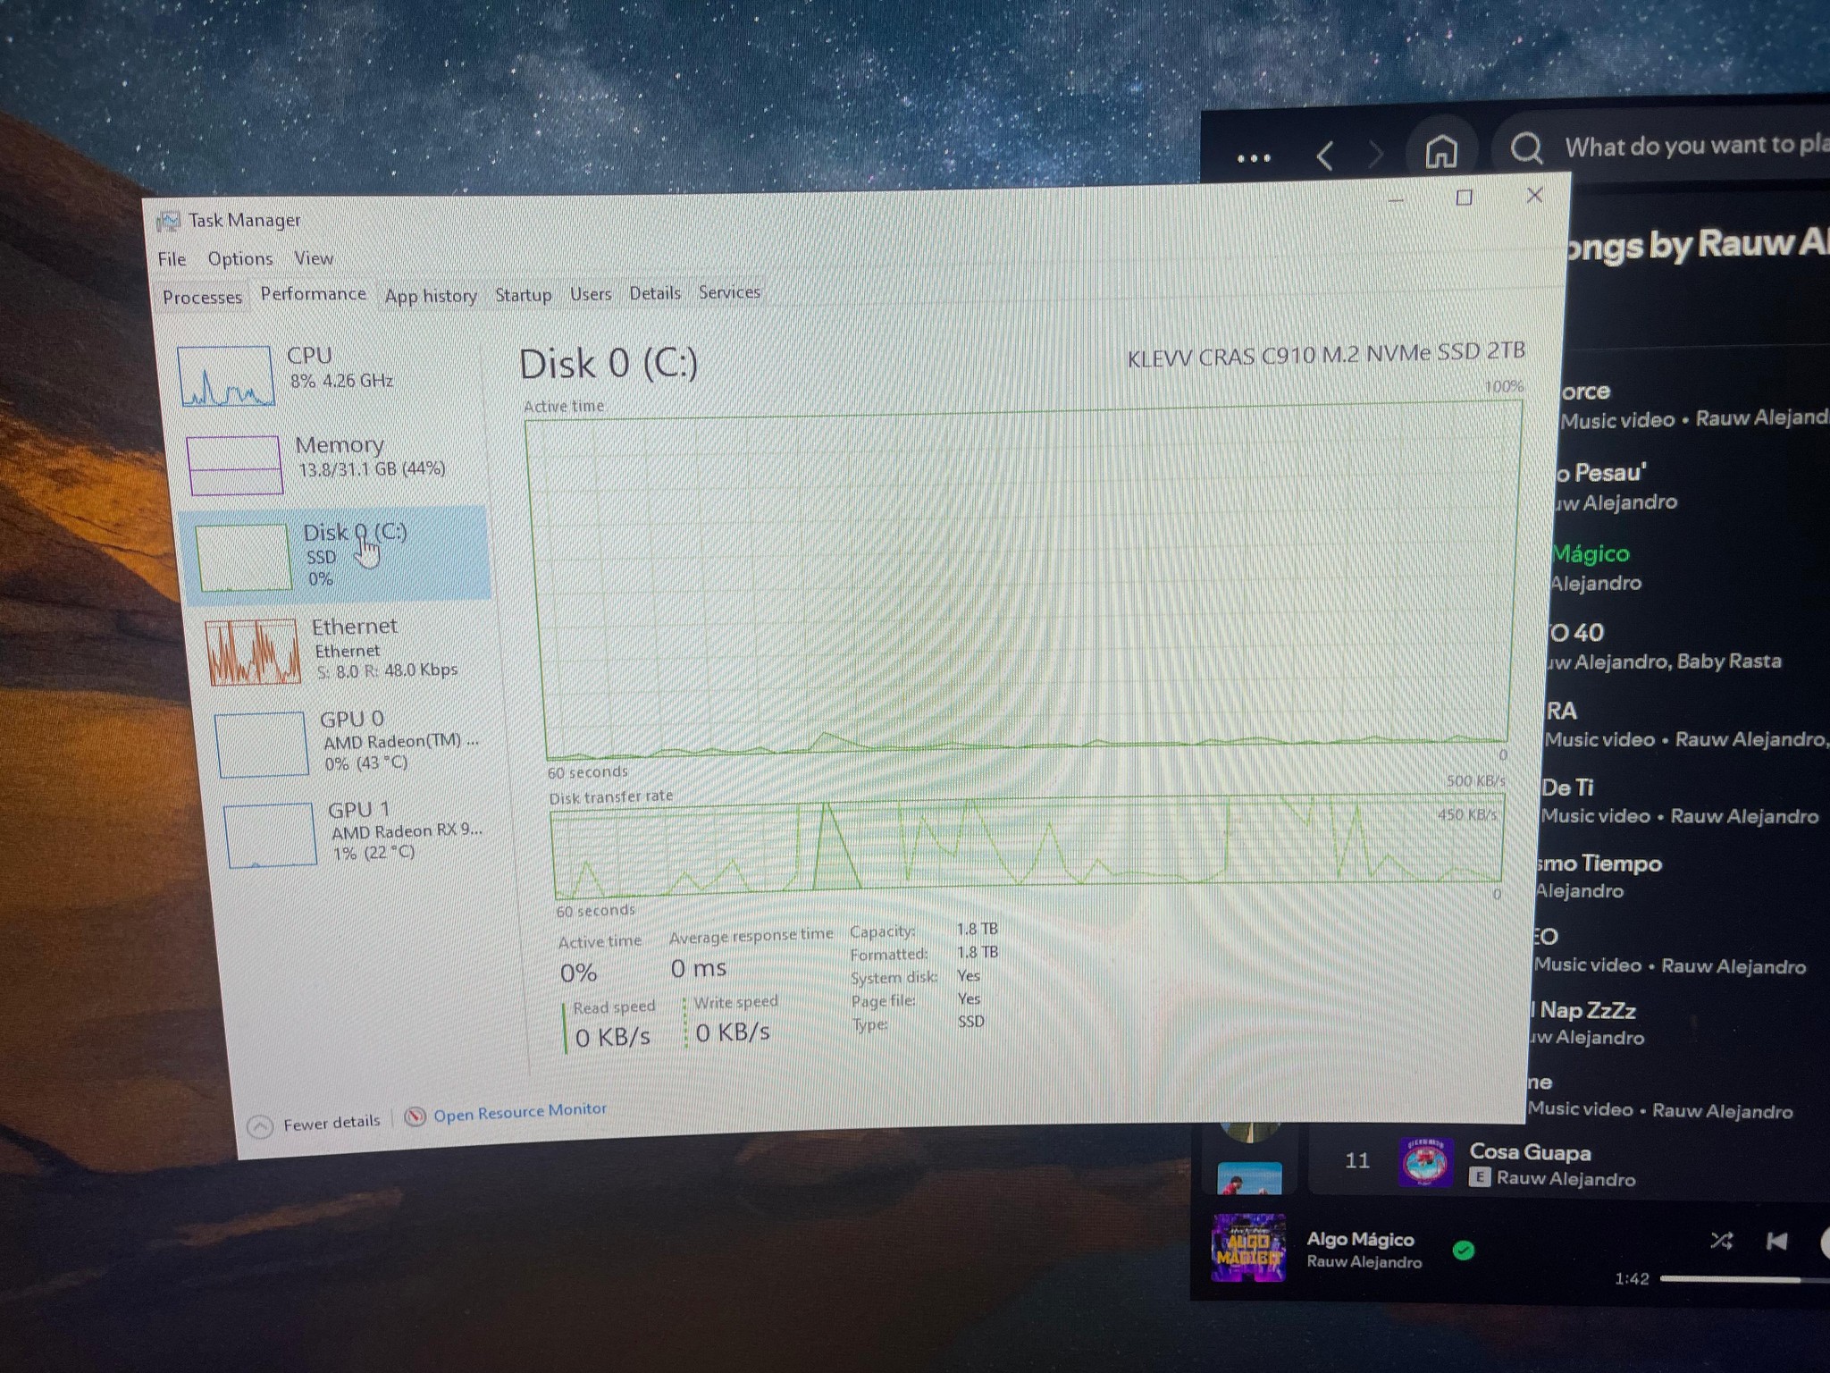
Task: Open Spotify three-dot menu
Action: click(x=1254, y=158)
